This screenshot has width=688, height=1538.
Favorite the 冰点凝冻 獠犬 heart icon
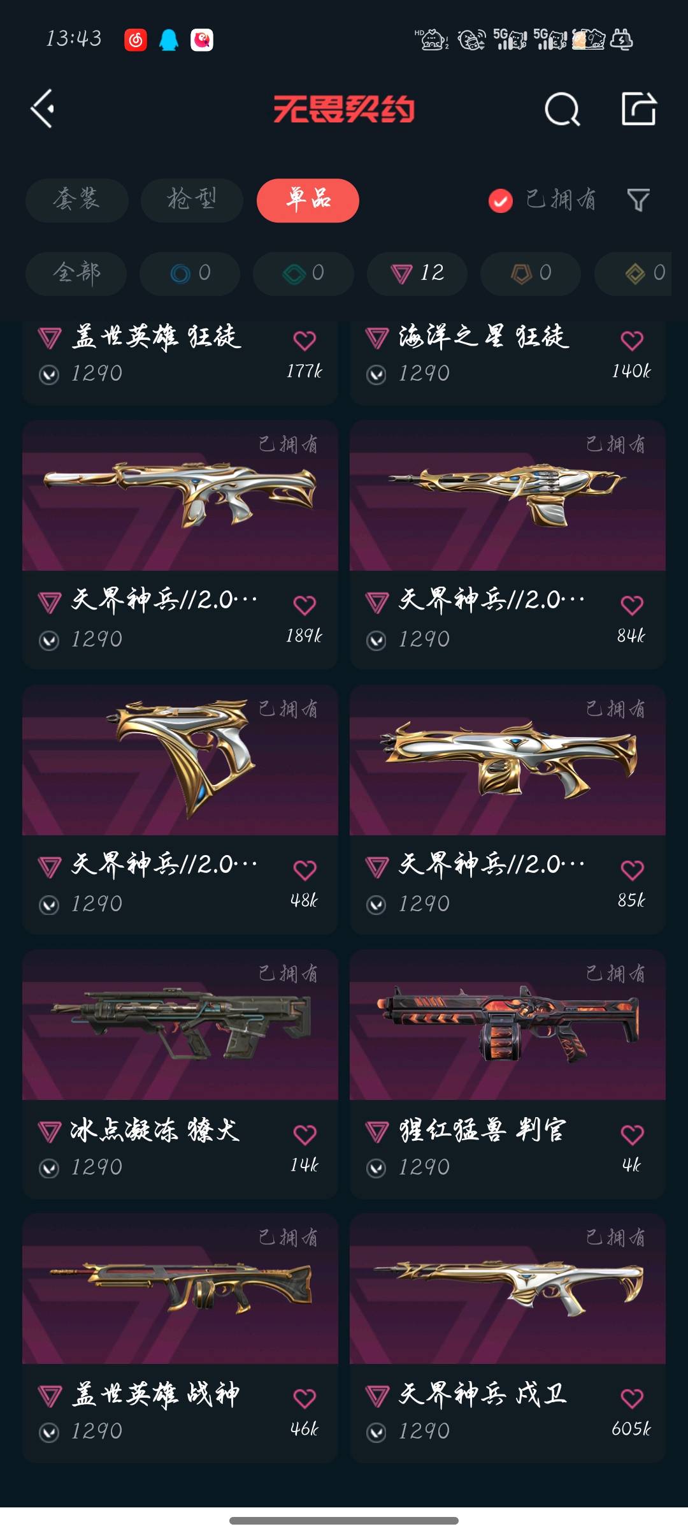pos(305,1134)
